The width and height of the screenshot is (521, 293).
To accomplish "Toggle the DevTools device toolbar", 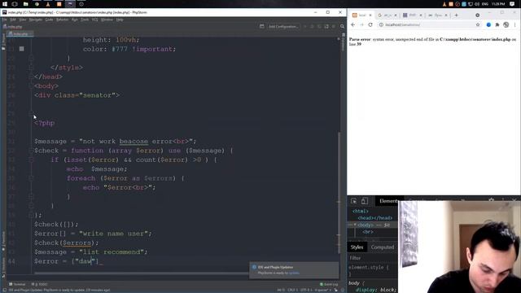I will (x=365, y=201).
